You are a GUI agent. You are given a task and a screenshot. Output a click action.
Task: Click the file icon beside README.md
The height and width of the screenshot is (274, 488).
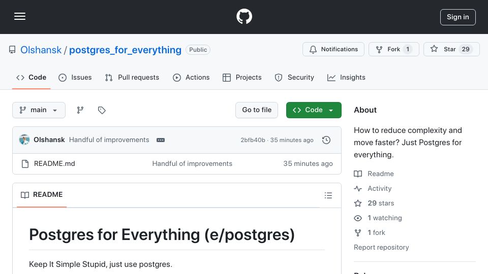pyautogui.click(x=25, y=164)
